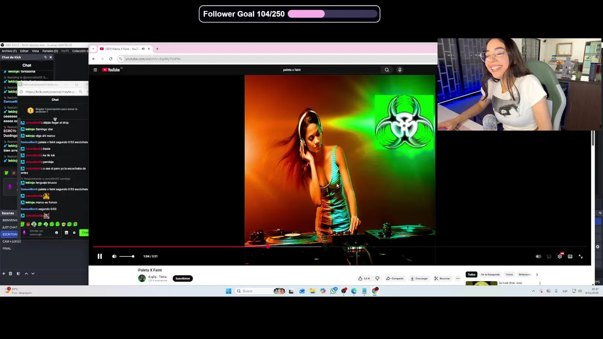Float the Chat de Kick dock
The image size is (603, 339).
pyautogui.click(x=45, y=57)
